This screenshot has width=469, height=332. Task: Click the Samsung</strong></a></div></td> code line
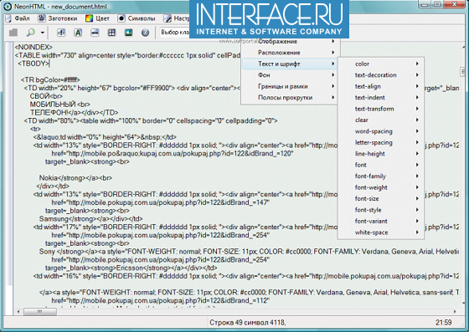(x=91, y=219)
